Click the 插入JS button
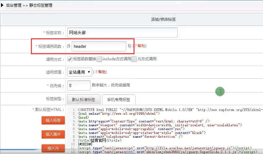The width and height of the screenshot is (263, 154). pos(53,148)
